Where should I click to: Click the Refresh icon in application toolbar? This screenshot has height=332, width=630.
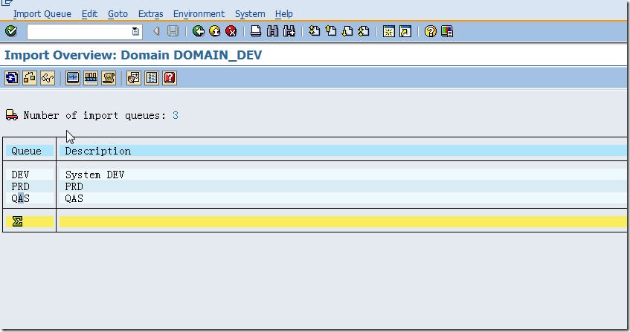pos(11,78)
